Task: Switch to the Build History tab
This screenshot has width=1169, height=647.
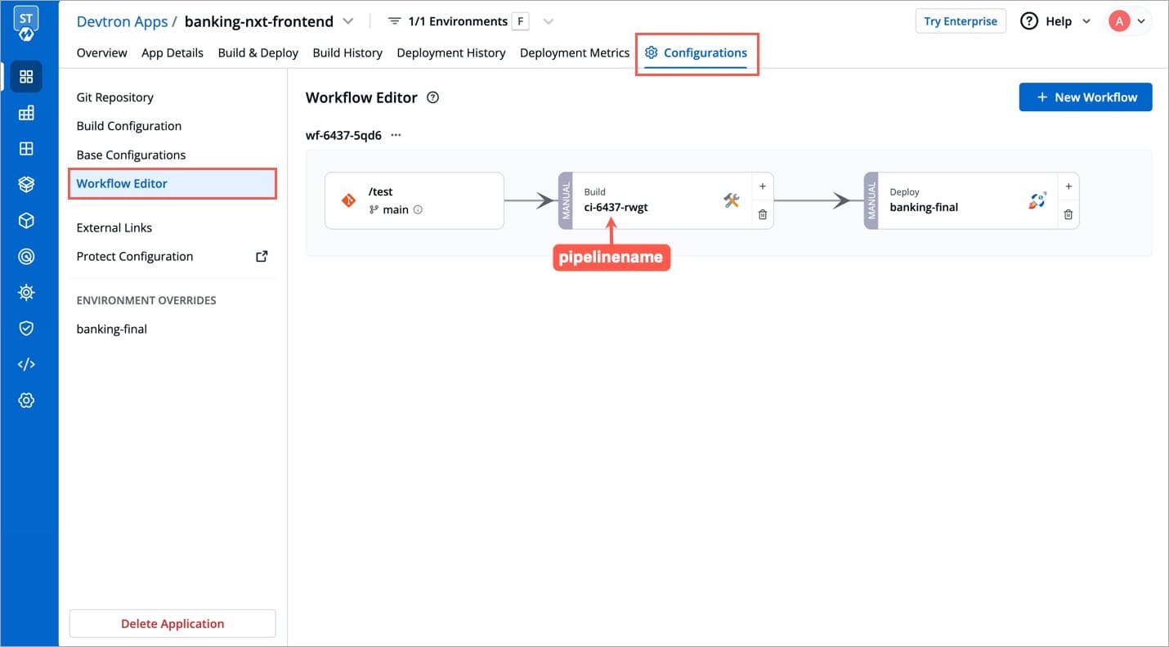Action: point(347,52)
